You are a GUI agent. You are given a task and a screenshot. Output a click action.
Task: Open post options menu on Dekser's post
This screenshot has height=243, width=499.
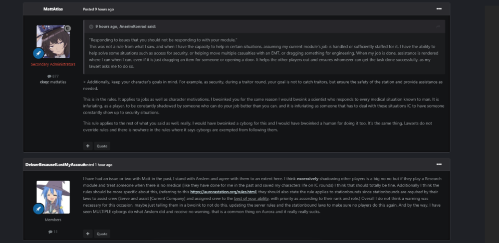pyautogui.click(x=439, y=164)
